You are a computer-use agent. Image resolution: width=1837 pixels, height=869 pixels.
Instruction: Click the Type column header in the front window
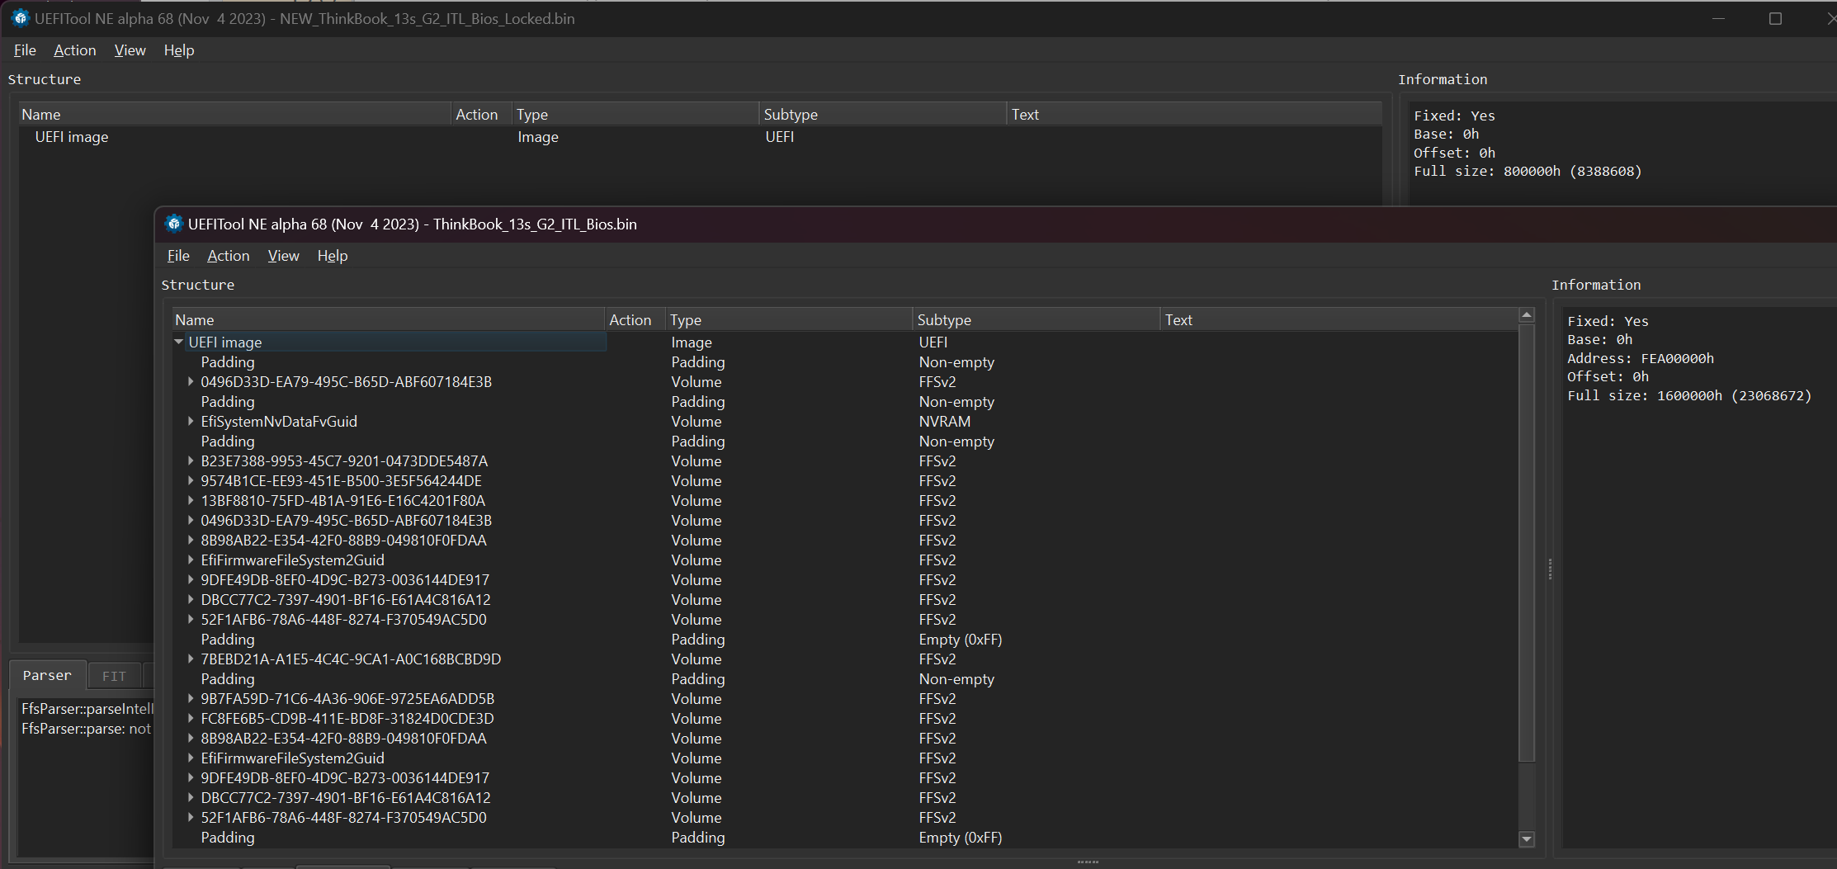click(x=788, y=319)
